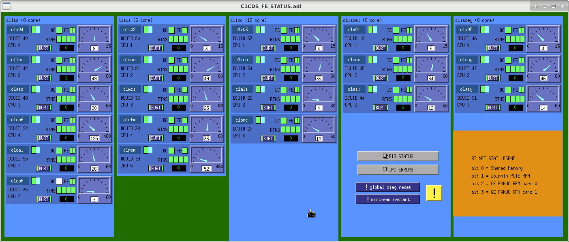Image resolution: width=569 pixels, height=242 pixels.
Task: Click the cyan status light beside c1x05
Action: pyautogui.click(x=487, y=30)
